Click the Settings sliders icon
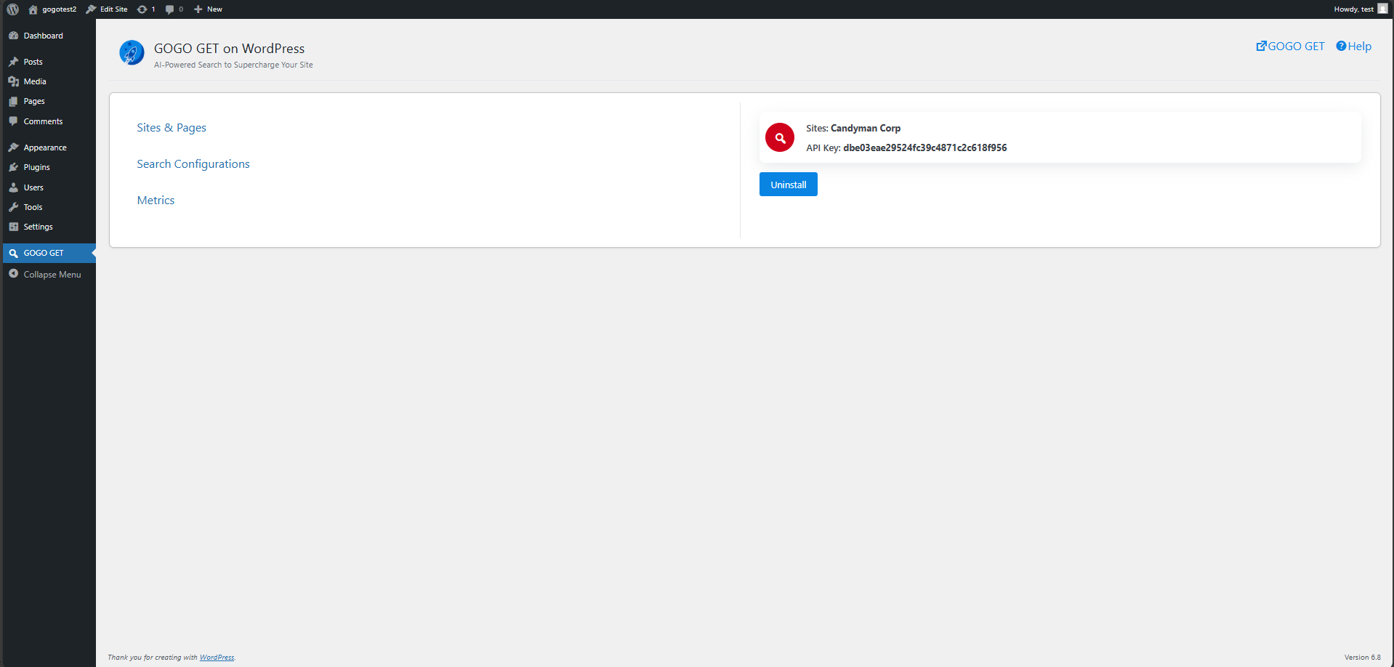The image size is (1394, 667). coord(13,227)
